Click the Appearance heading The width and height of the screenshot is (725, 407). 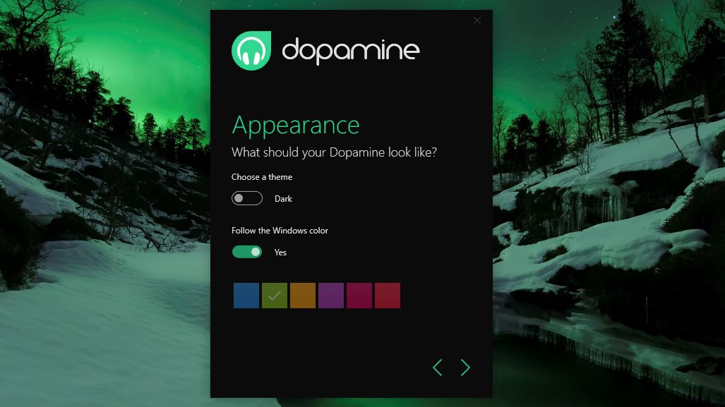coord(296,124)
